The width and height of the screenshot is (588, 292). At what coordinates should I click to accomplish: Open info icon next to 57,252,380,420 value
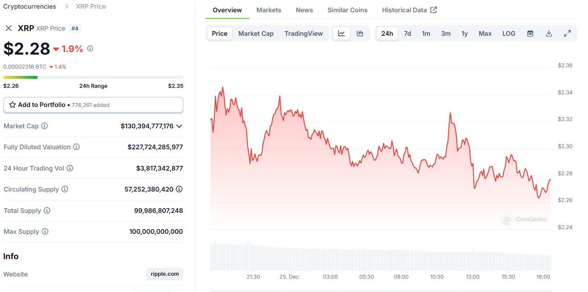(179, 189)
